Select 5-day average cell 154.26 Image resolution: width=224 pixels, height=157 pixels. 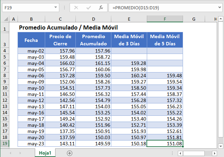165,119
